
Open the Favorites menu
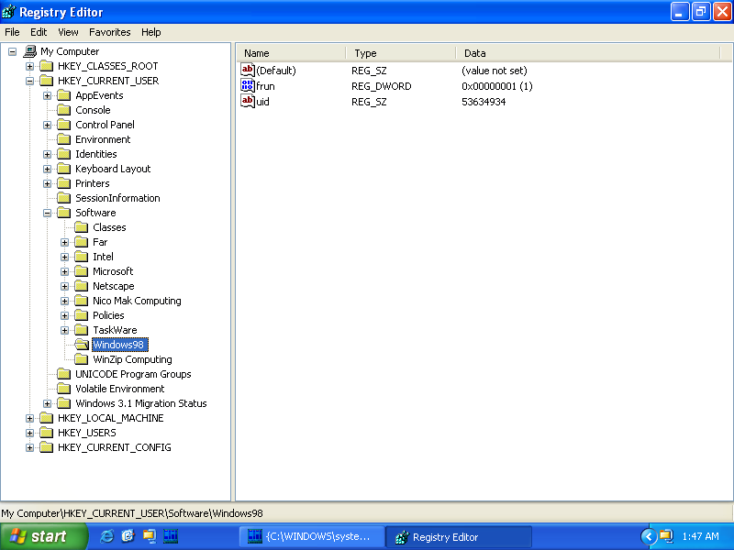click(x=109, y=32)
